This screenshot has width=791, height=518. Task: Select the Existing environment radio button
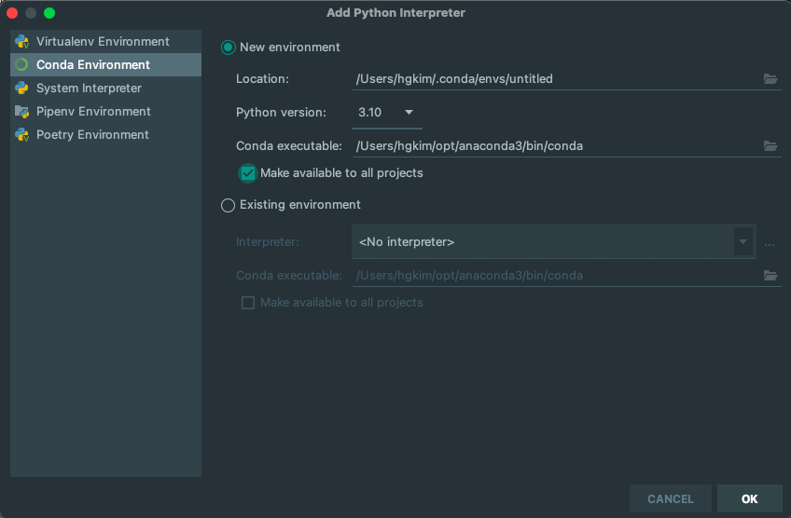point(229,205)
